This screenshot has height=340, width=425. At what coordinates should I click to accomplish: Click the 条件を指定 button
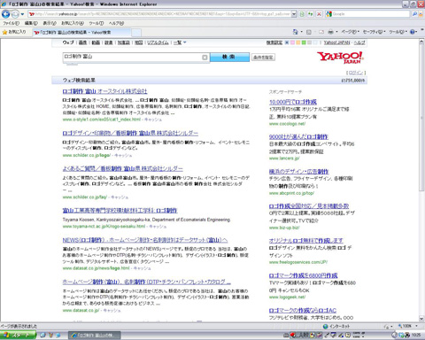point(263,58)
